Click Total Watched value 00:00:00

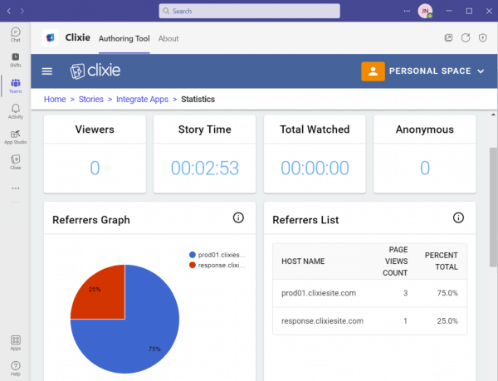click(x=315, y=168)
